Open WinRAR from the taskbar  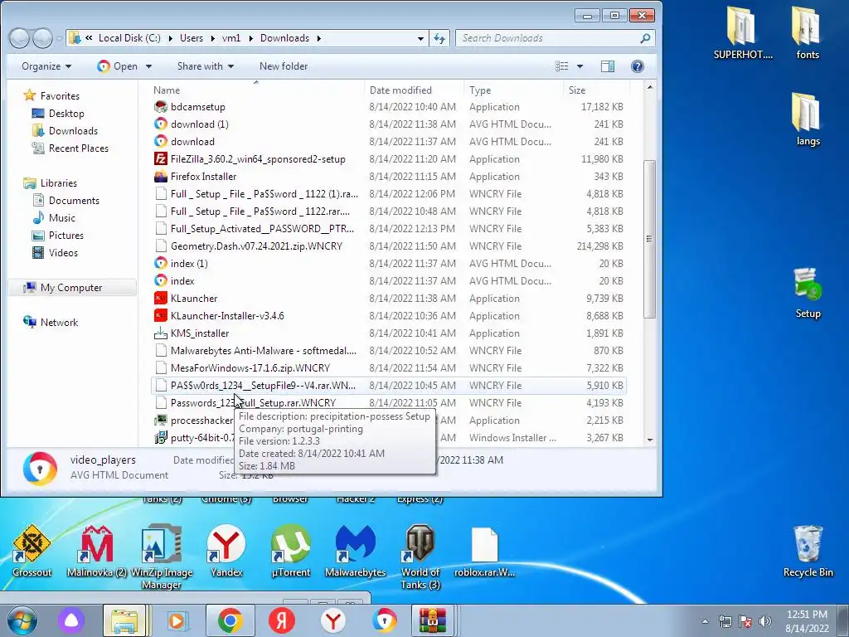coord(432,620)
